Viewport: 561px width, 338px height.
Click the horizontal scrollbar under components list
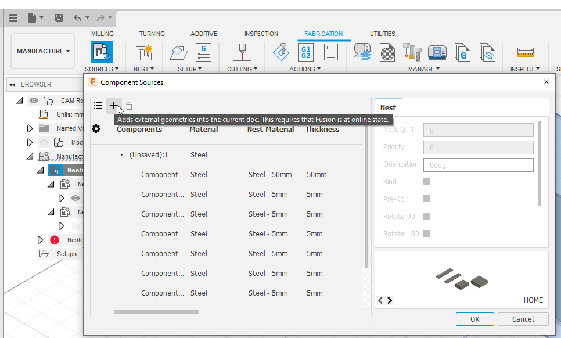(156, 312)
